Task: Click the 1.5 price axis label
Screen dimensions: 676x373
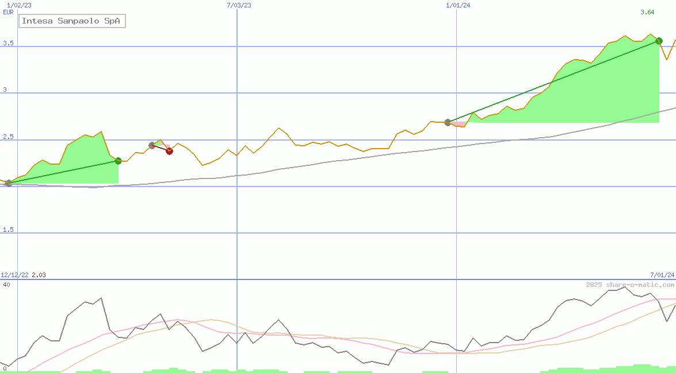Action: coord(8,230)
